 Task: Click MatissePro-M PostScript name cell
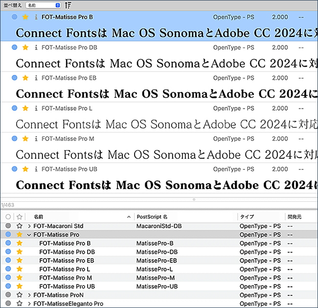click(x=156, y=278)
